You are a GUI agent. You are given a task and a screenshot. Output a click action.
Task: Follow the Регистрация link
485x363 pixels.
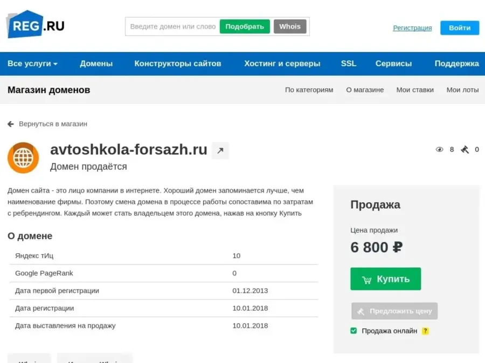point(412,28)
